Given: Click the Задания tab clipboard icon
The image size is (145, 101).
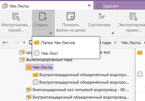Looking at the screenshot, I should (x=99, y=6).
